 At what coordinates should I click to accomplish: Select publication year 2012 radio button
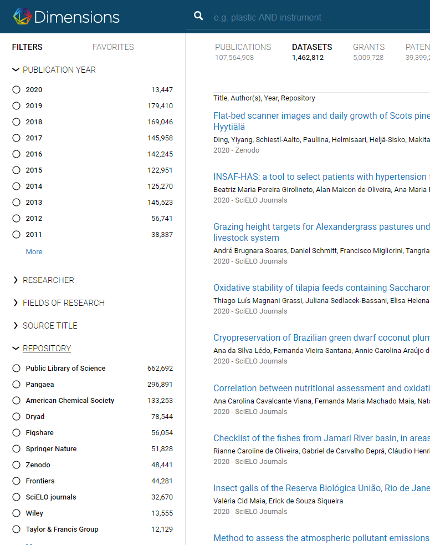(16, 219)
